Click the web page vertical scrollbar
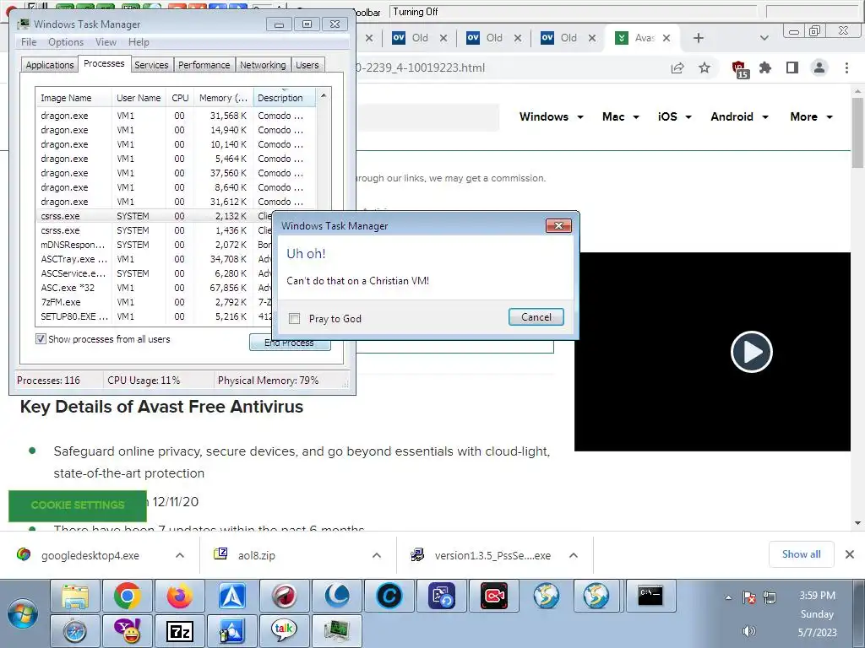865x648 pixels. (857, 132)
